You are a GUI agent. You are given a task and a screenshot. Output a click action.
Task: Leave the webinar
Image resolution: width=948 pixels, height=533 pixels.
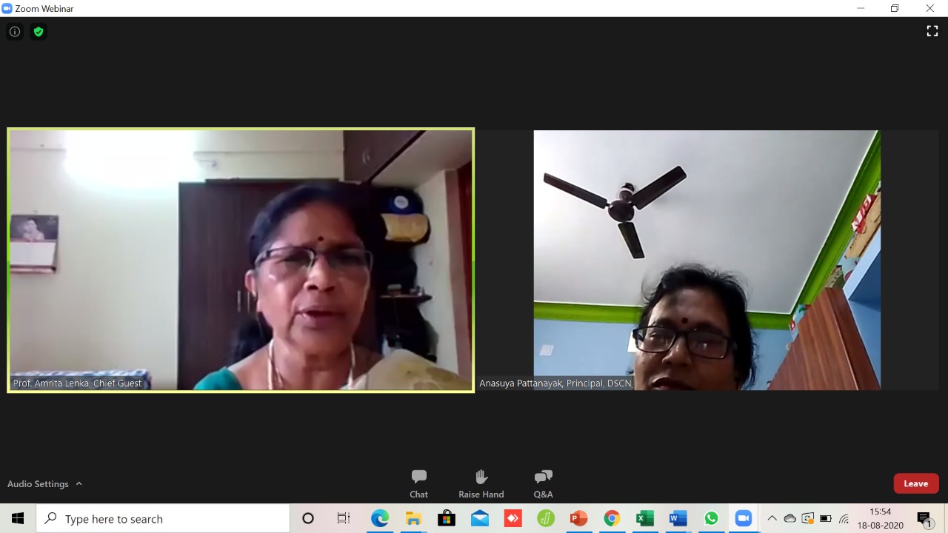tap(915, 483)
